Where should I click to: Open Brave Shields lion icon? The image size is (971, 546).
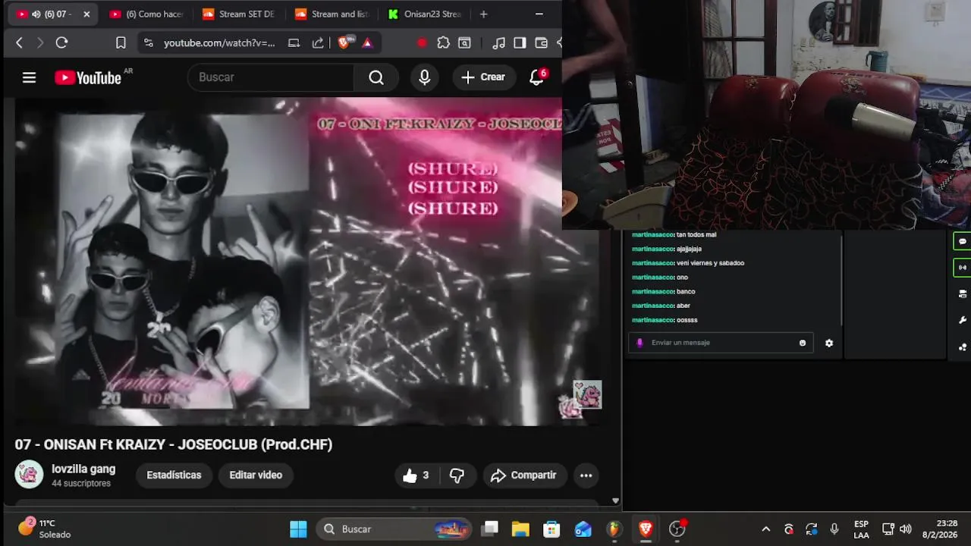pos(344,43)
